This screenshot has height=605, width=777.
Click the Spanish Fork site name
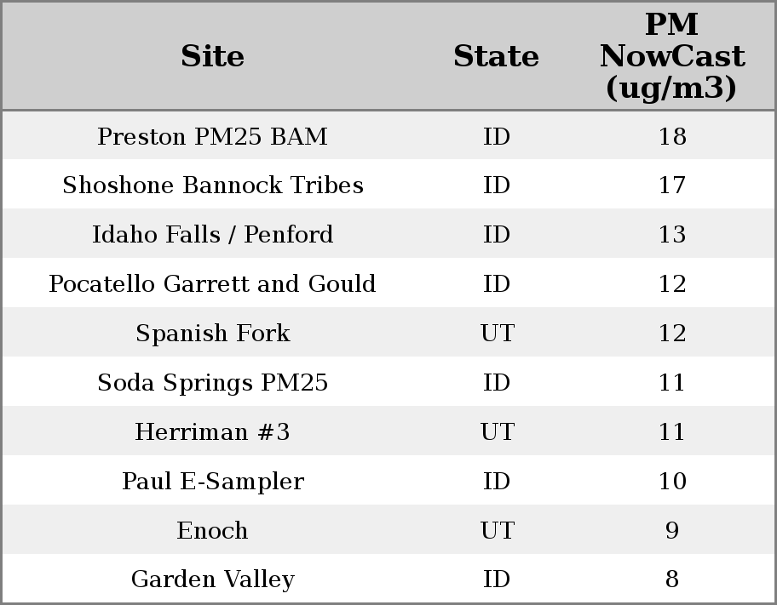pyautogui.click(x=212, y=334)
